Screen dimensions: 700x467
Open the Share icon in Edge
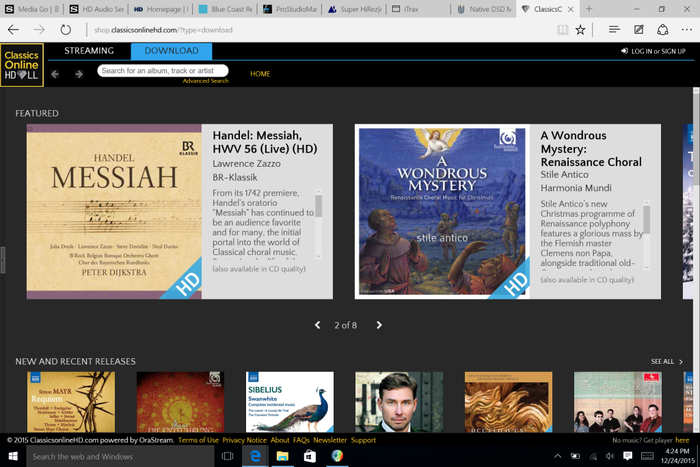pyautogui.click(x=662, y=29)
